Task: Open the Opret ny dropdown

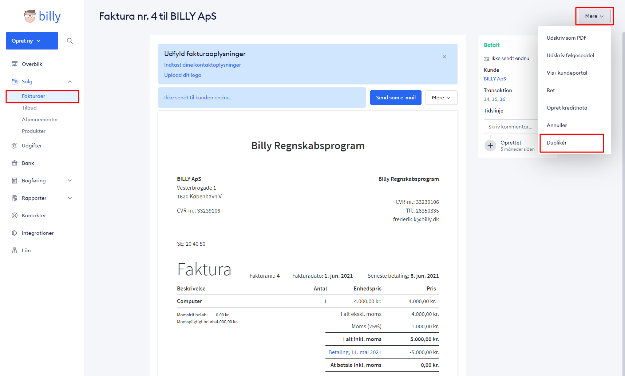Action: [32, 41]
